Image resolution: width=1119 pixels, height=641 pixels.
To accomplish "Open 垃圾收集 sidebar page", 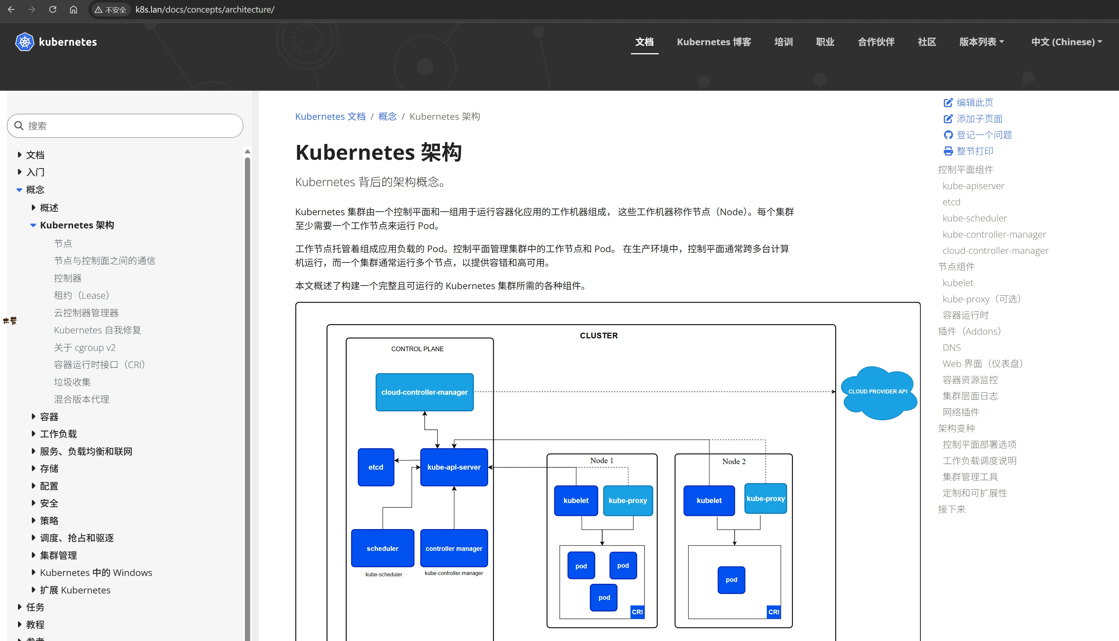I will tap(72, 382).
